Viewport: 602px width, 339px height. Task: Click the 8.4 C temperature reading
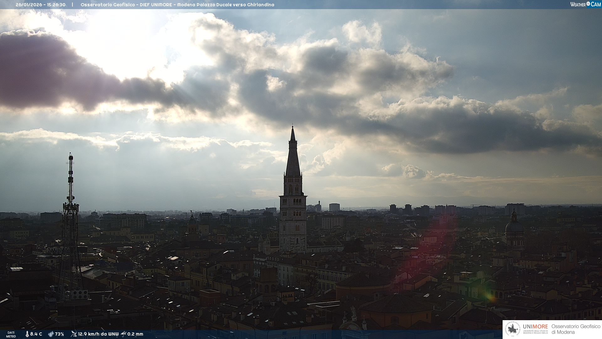(x=36, y=334)
